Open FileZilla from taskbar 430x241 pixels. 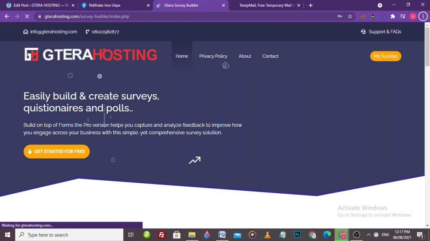pos(162,235)
